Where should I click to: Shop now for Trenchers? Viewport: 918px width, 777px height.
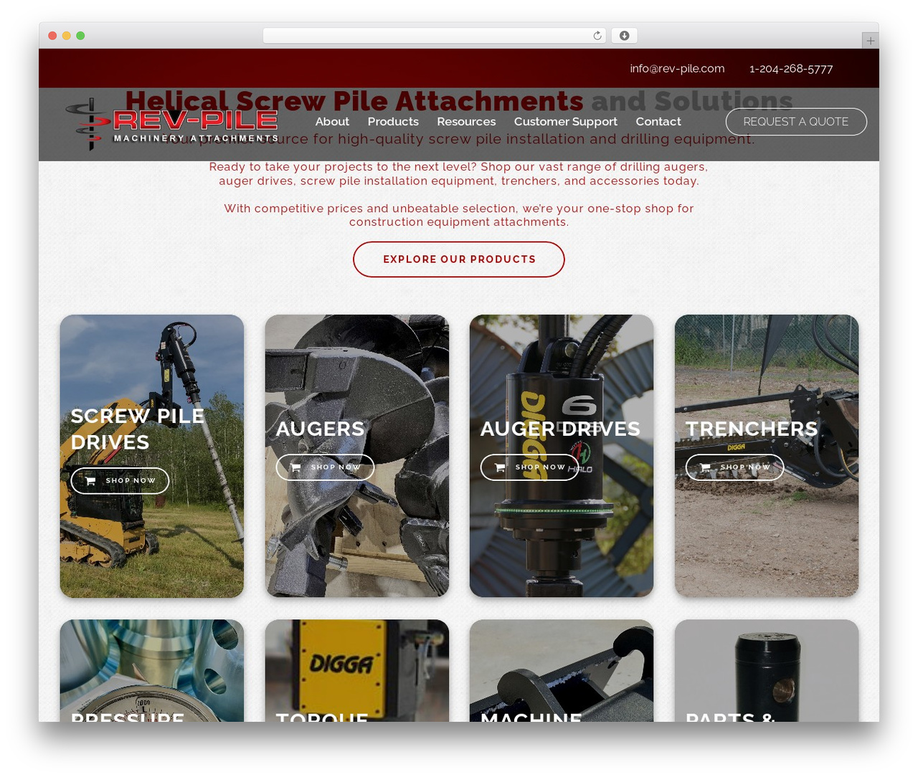[x=734, y=467]
